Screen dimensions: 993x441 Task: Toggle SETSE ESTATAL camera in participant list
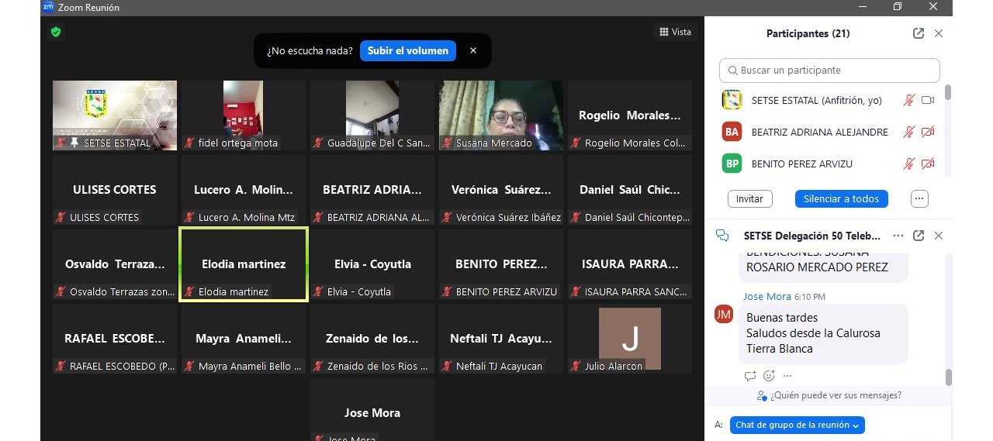click(x=927, y=101)
